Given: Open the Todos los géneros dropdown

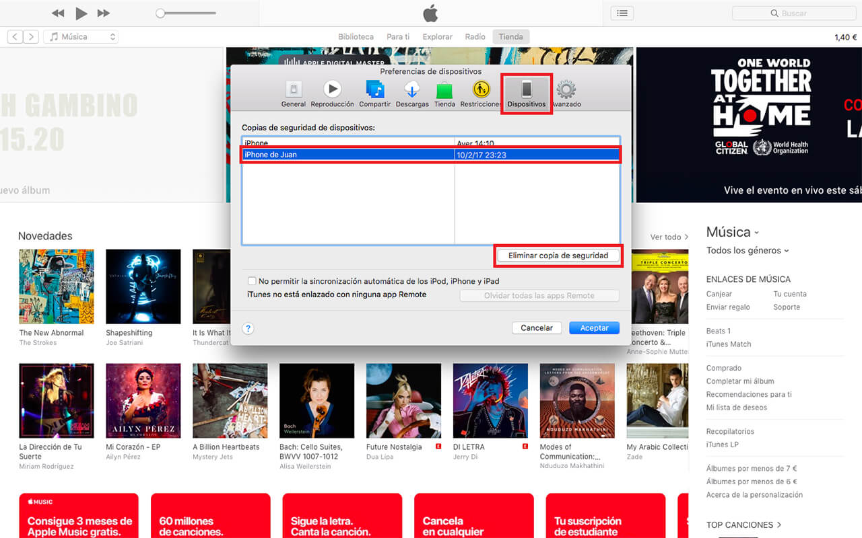Looking at the screenshot, I should click(748, 250).
